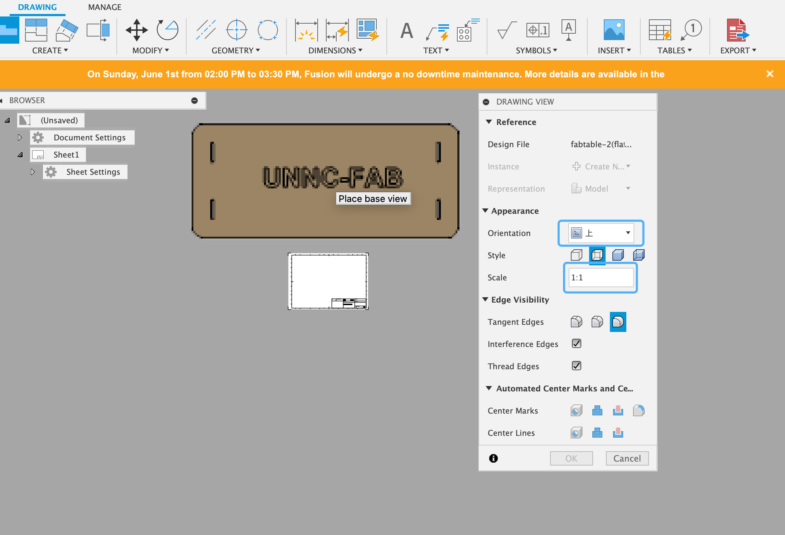Switch to the MANAGE tab
The width and height of the screenshot is (785, 535).
point(105,7)
